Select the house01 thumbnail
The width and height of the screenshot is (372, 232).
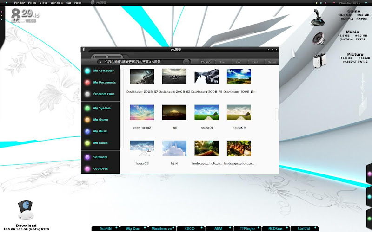[206, 112]
